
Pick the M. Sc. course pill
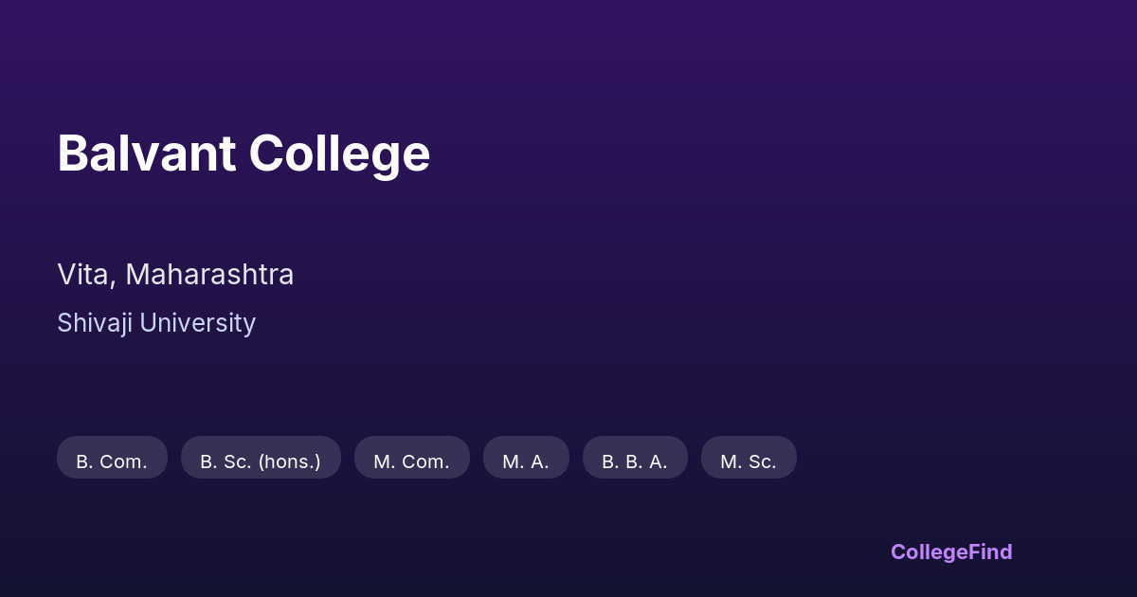(x=749, y=459)
